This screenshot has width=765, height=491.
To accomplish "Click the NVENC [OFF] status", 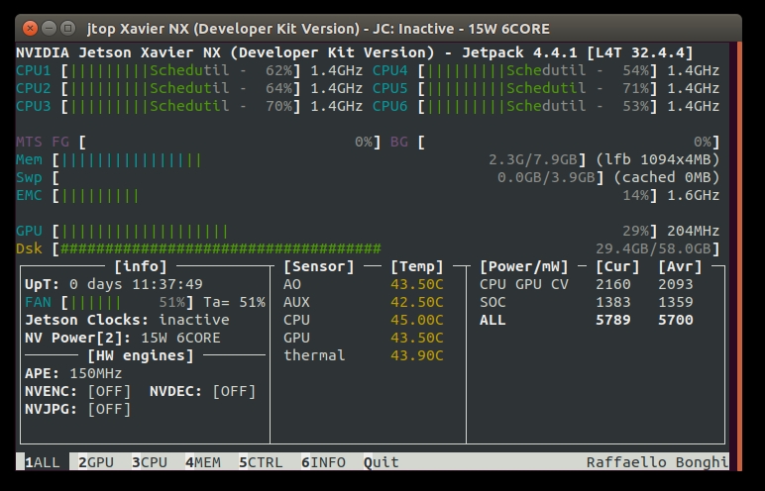I will tap(109, 392).
